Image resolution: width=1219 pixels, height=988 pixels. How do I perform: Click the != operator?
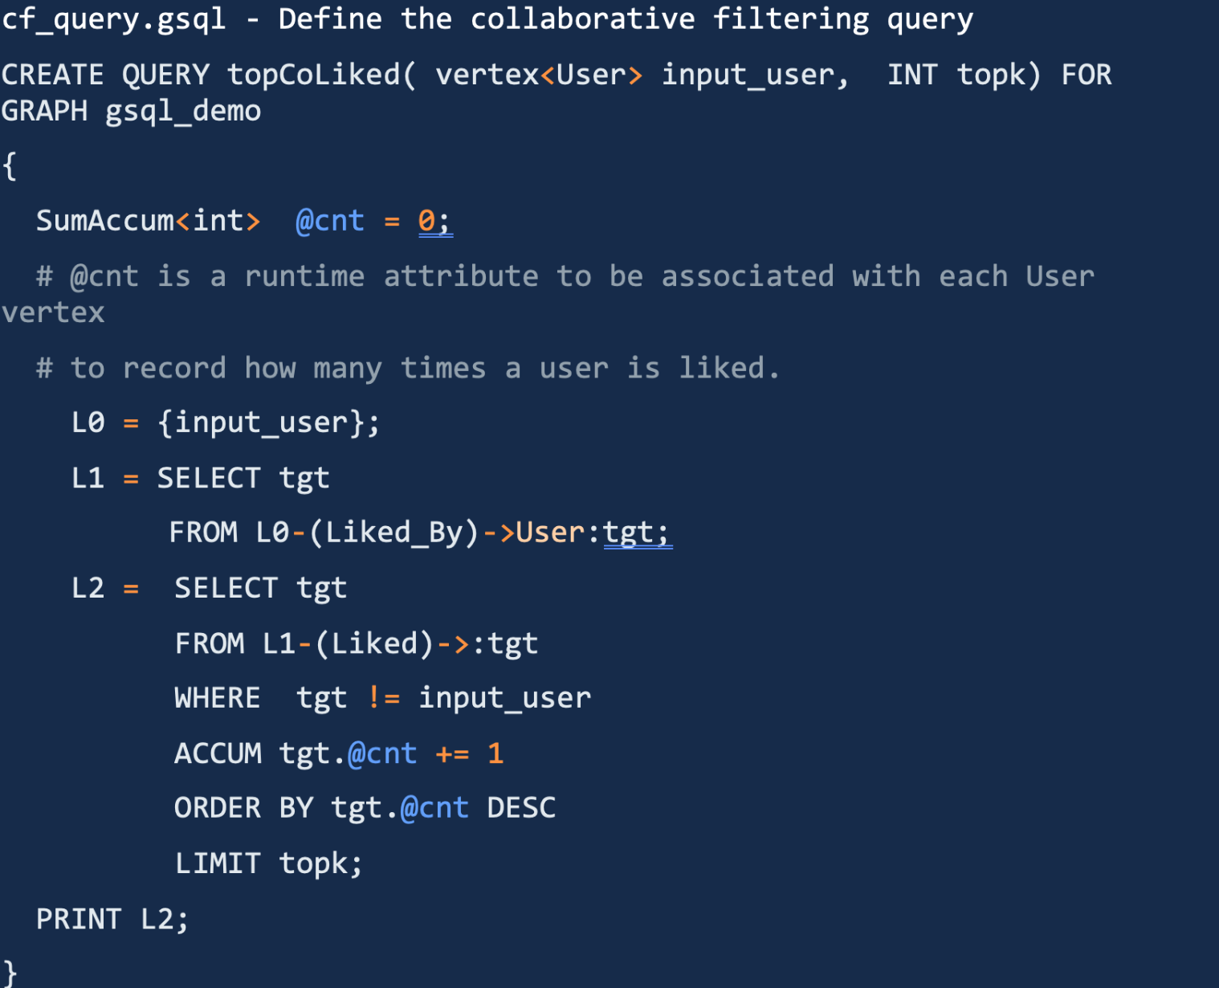point(385,698)
